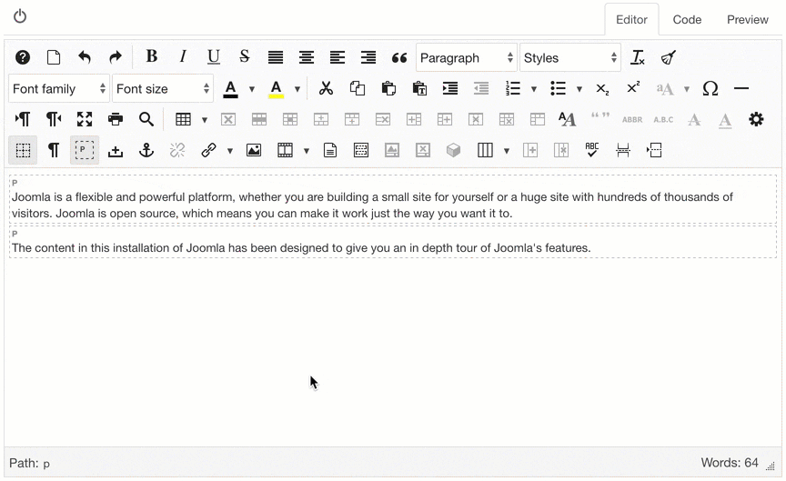Click the Help question mark icon
The height and width of the screenshot is (481, 786).
[23, 57]
